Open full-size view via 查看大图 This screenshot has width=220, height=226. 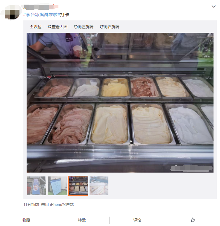[x=58, y=27]
